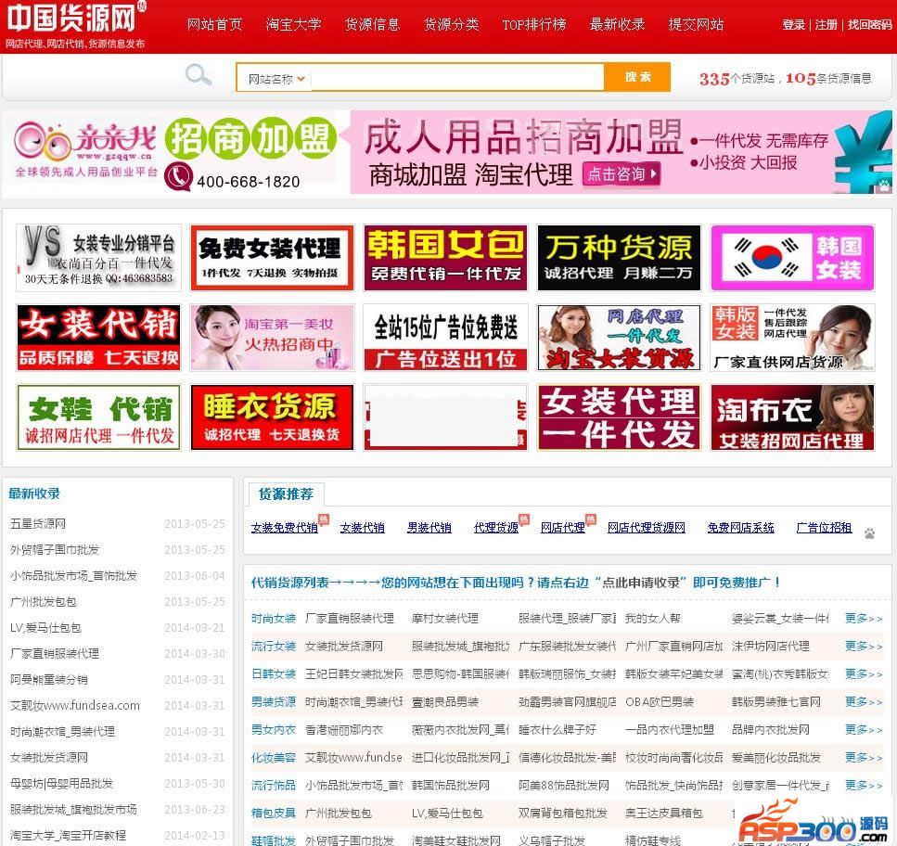The height and width of the screenshot is (846, 897).
Task: Open 广州批发包包 in 最新收录 list
Action: [x=43, y=602]
